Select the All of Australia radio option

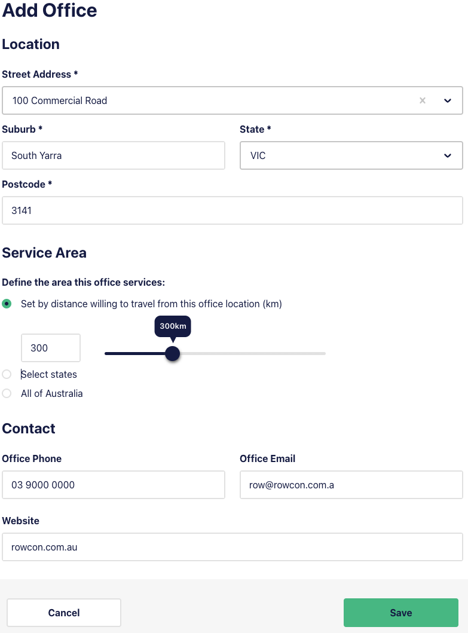[x=7, y=393]
